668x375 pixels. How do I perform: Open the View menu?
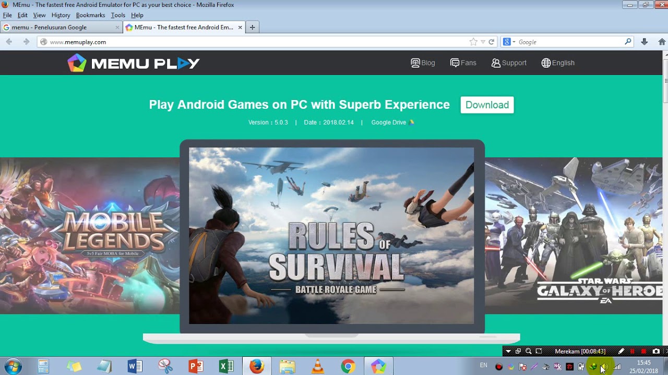39,15
